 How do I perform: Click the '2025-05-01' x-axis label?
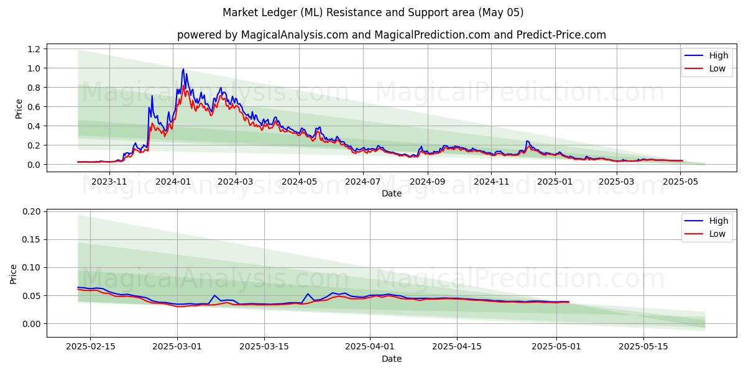[557, 347]
